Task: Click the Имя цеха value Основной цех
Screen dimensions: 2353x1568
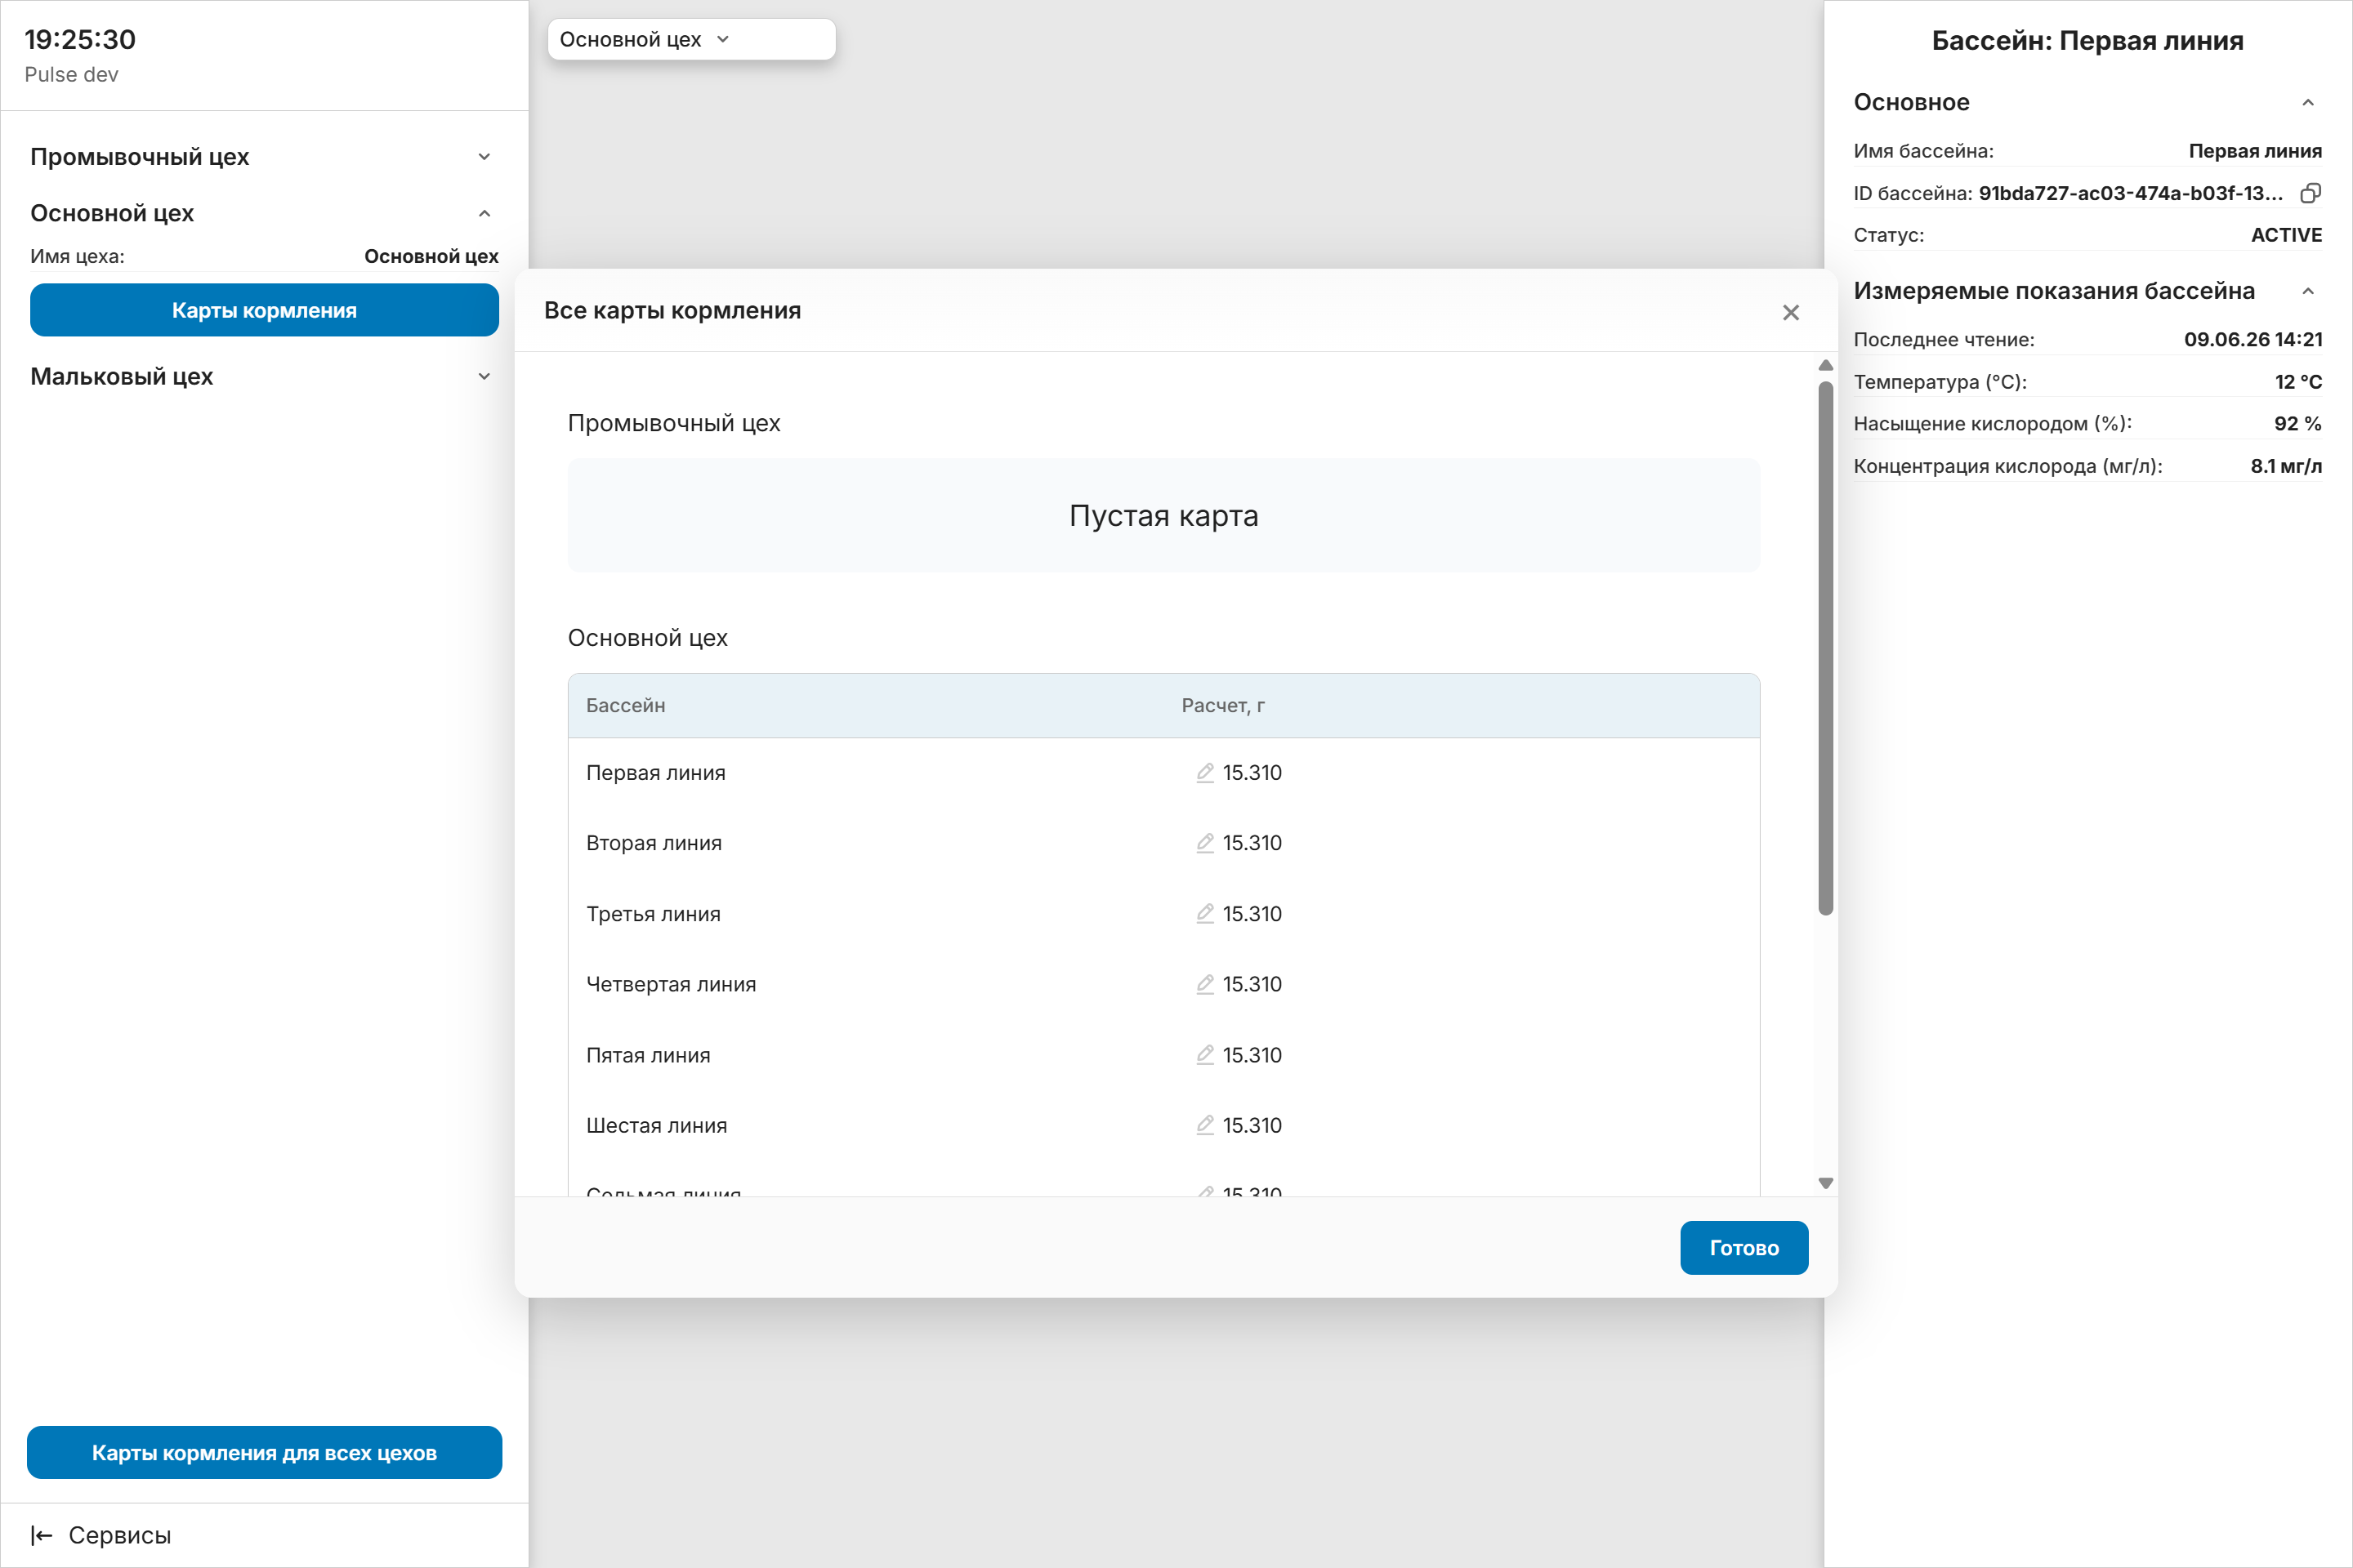Action: click(x=431, y=257)
